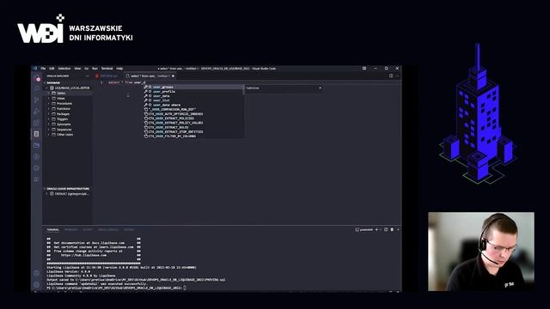Screen dimensions: 550x309
Task: Select the Sequences tree item
Action: 64,130
